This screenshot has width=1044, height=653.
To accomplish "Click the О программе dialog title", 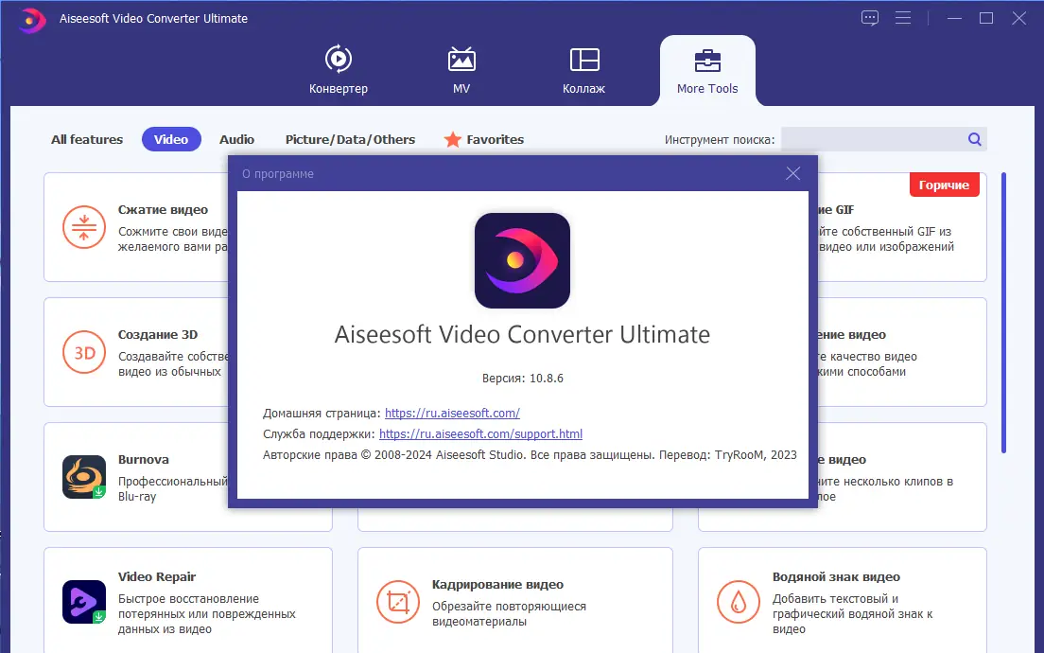I will [278, 174].
